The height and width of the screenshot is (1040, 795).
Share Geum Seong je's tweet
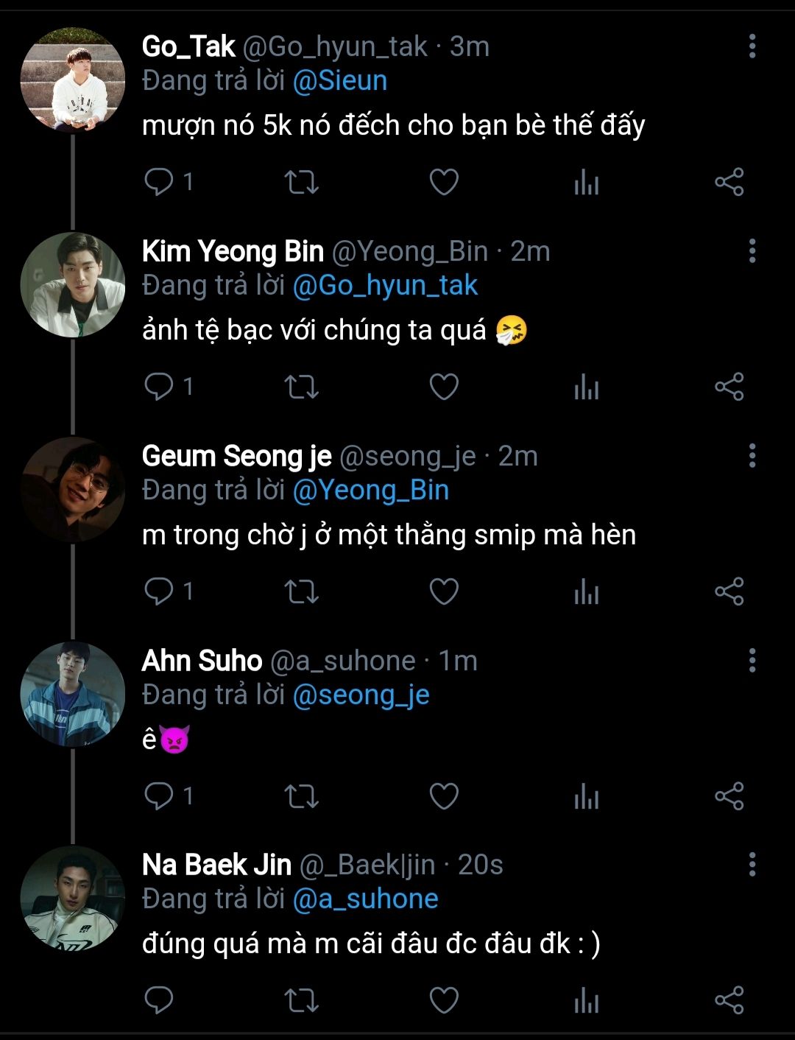729,591
